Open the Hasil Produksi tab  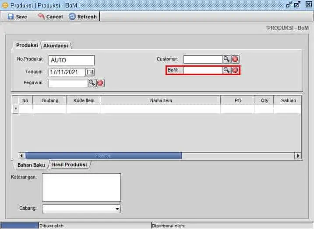(x=69, y=165)
